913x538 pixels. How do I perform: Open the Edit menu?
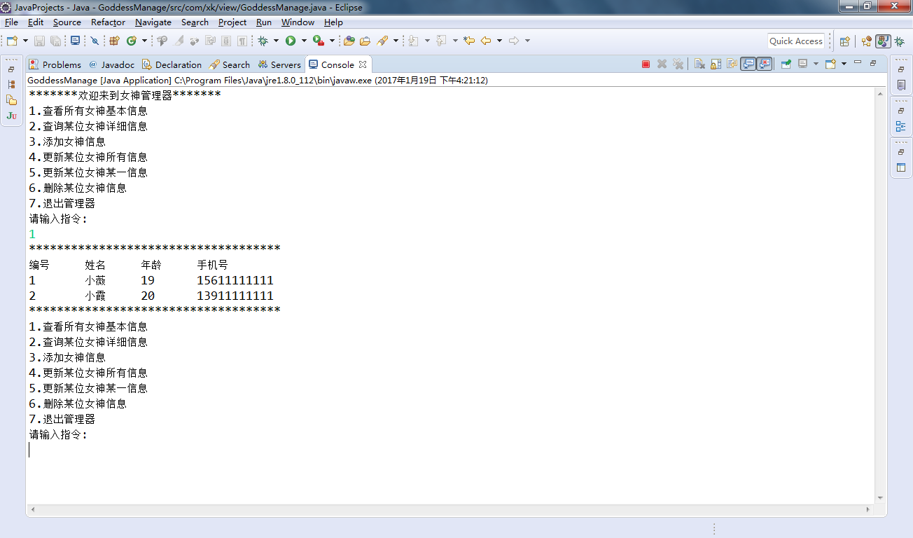pos(36,22)
